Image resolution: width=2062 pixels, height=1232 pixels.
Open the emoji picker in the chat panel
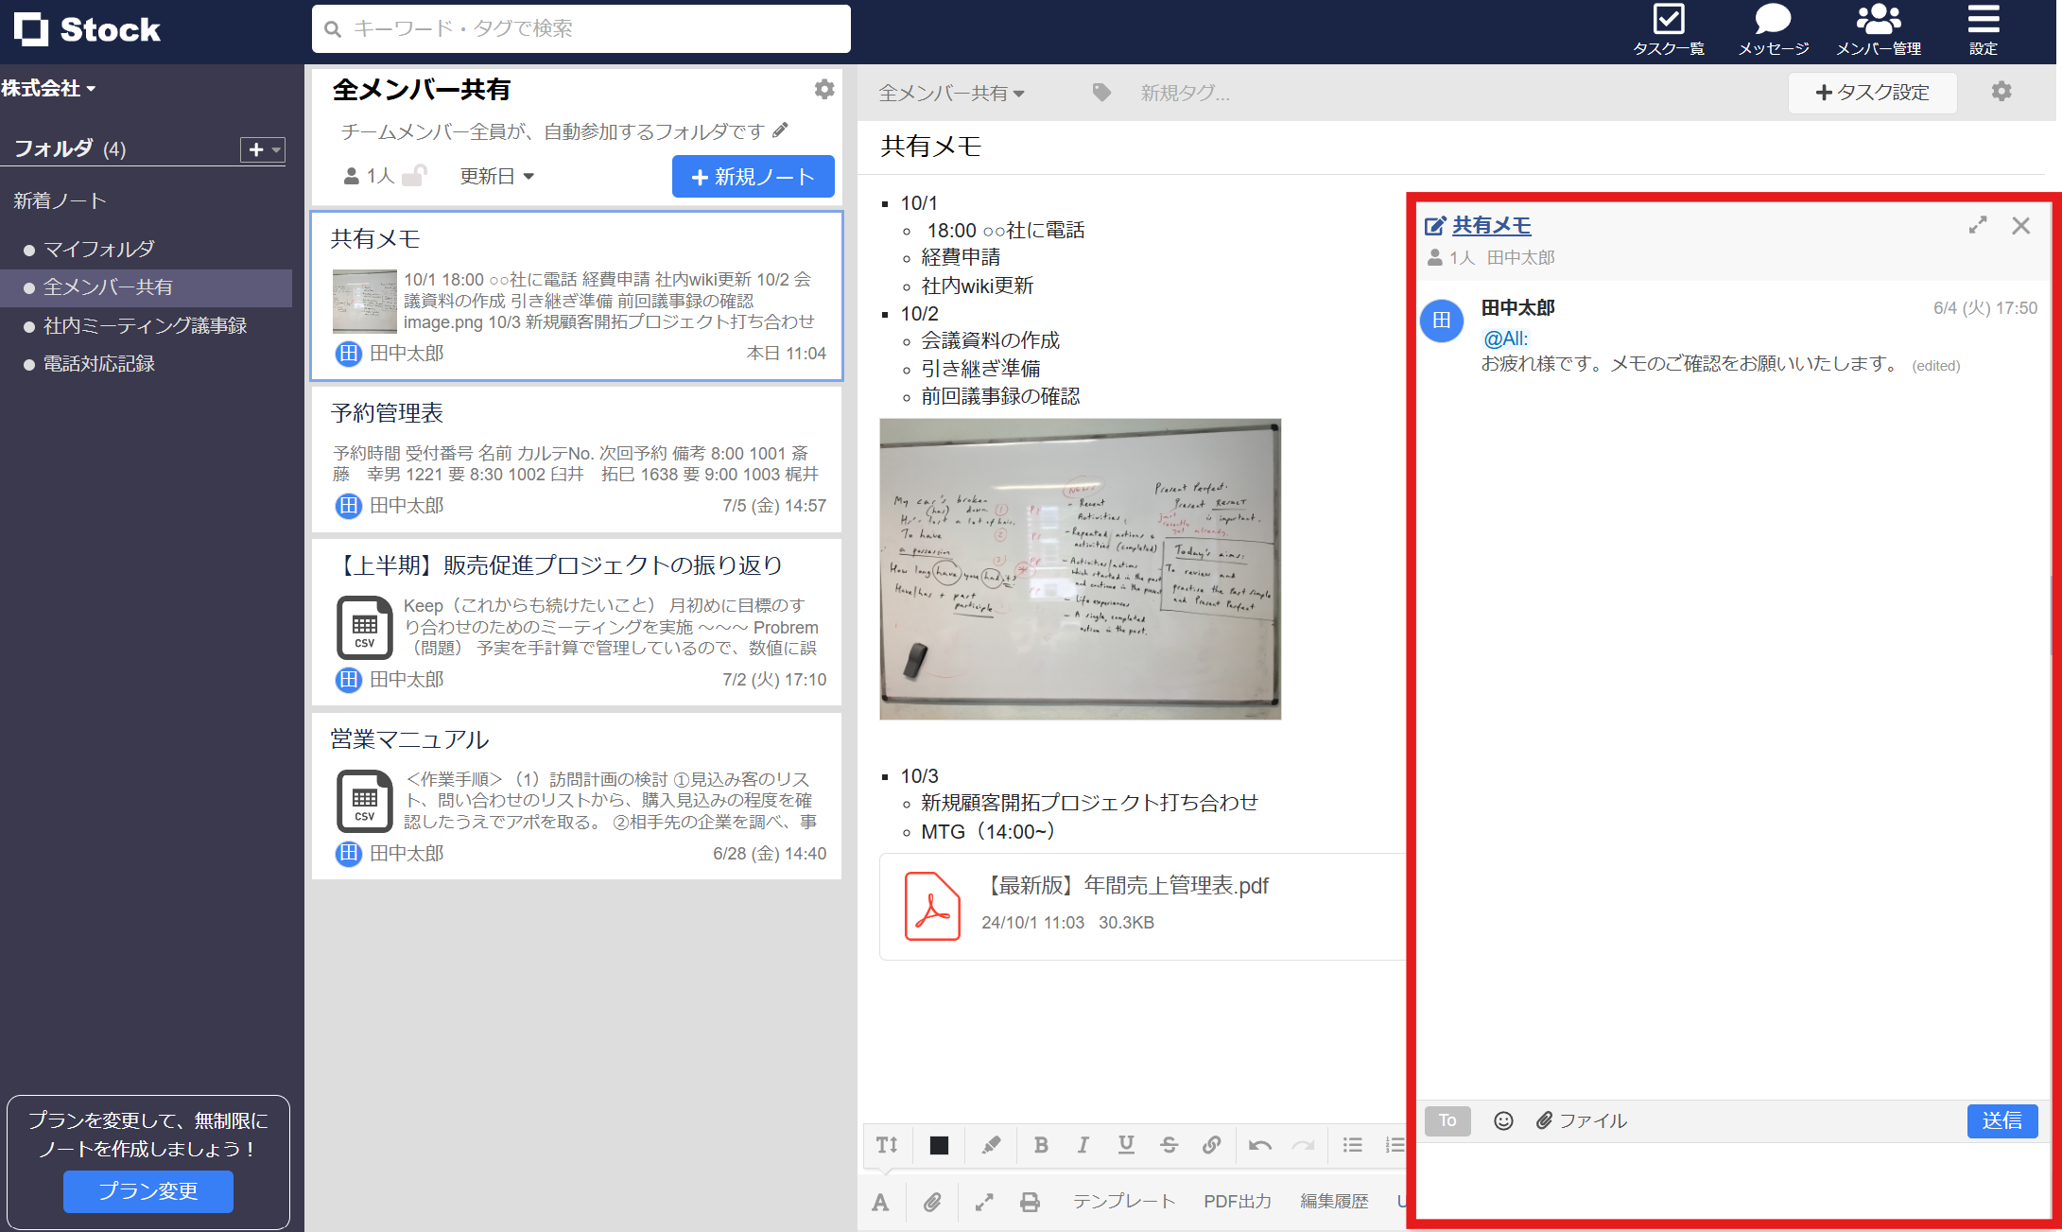pos(1502,1120)
